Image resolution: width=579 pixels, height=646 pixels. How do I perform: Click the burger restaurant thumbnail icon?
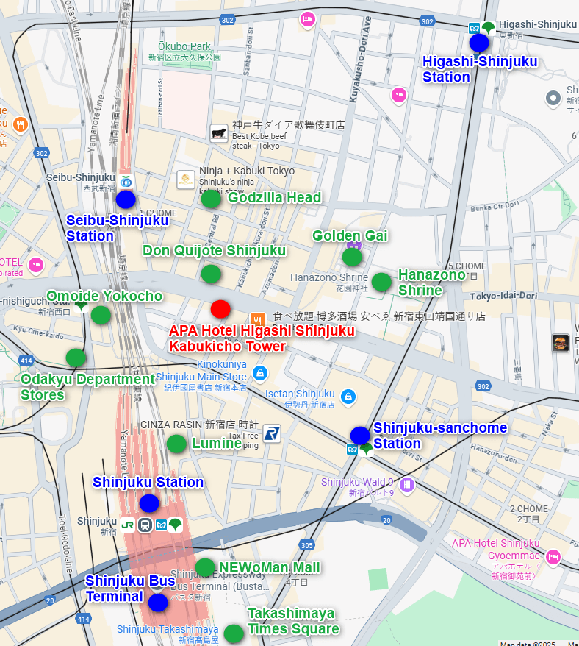pyautogui.click(x=561, y=343)
